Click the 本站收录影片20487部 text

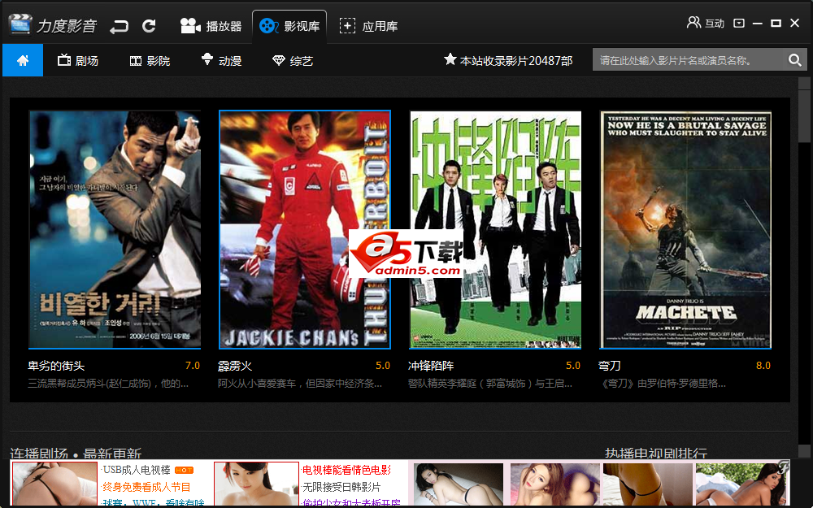[516, 61]
